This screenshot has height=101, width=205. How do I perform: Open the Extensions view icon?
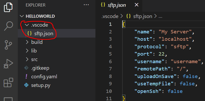(8, 82)
